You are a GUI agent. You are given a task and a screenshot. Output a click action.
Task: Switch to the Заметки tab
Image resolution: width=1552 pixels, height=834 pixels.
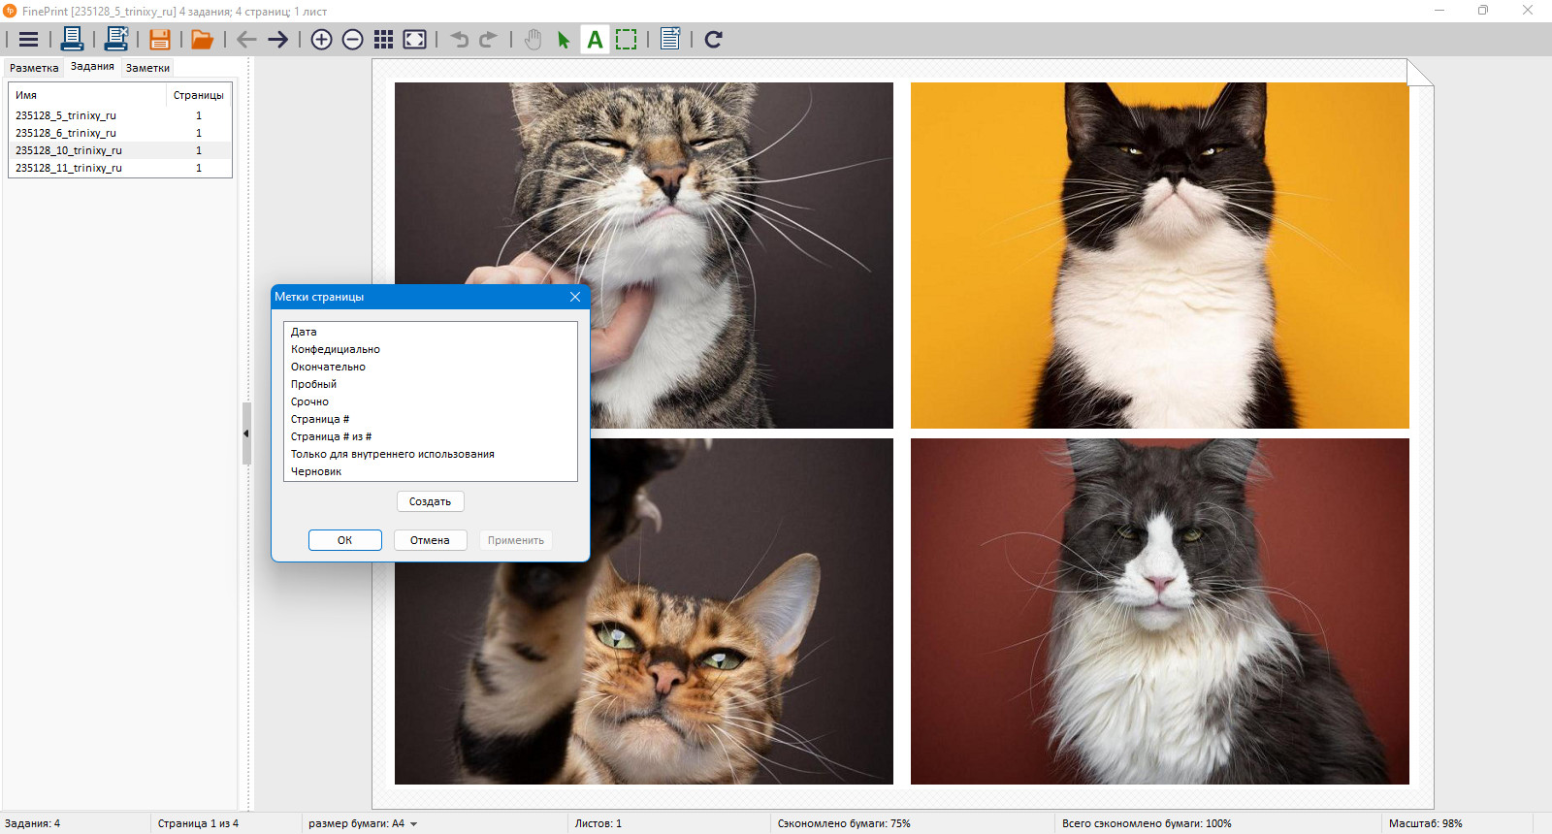coord(147,68)
